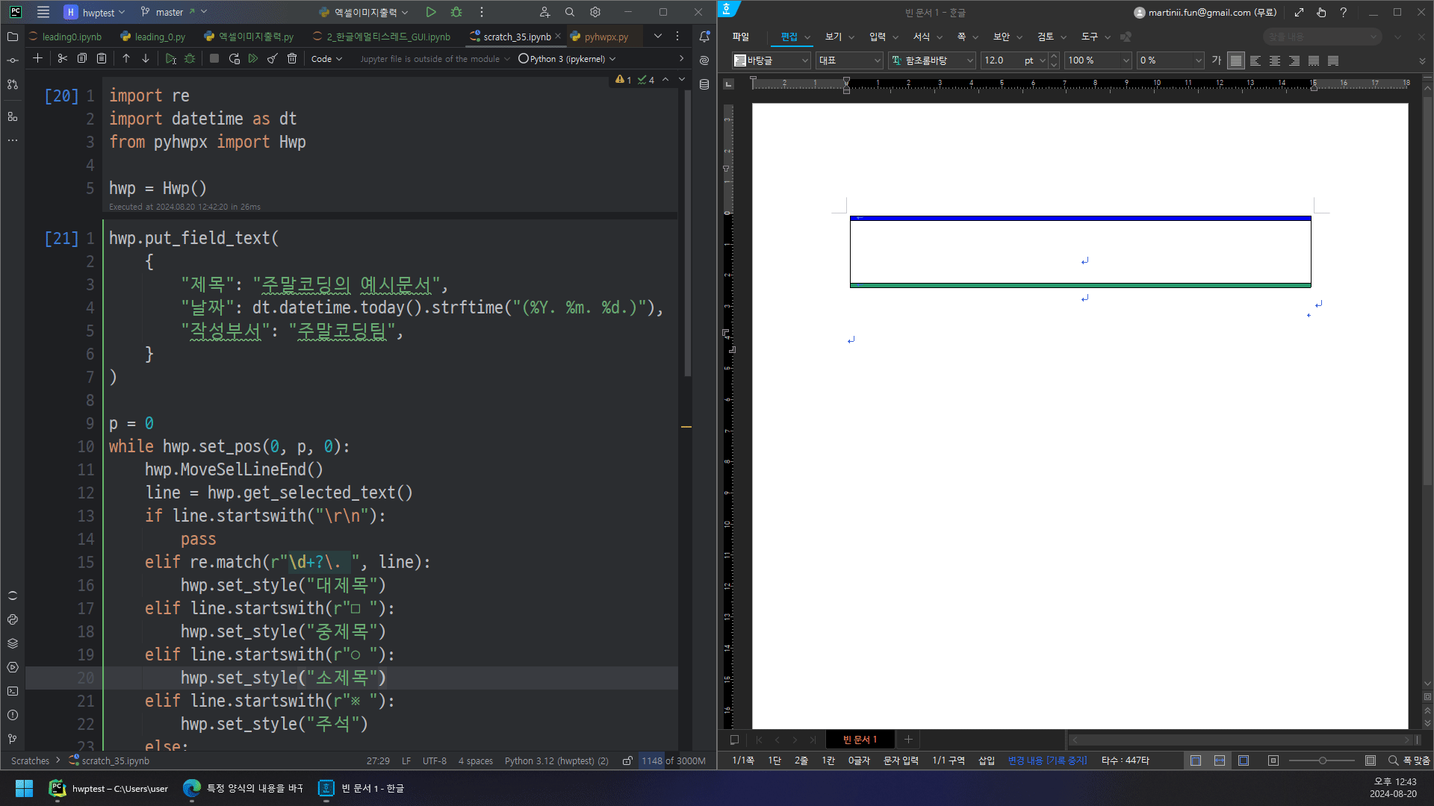Click the Settings gear icon
1434x806 pixels.
point(595,12)
